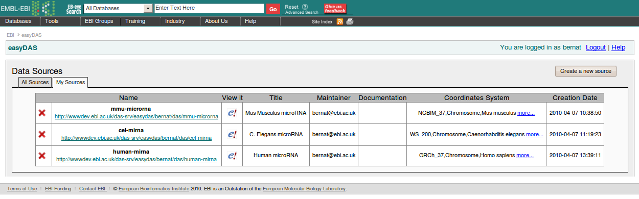Open the All Databases dropdown
The image size is (639, 199).
click(118, 9)
